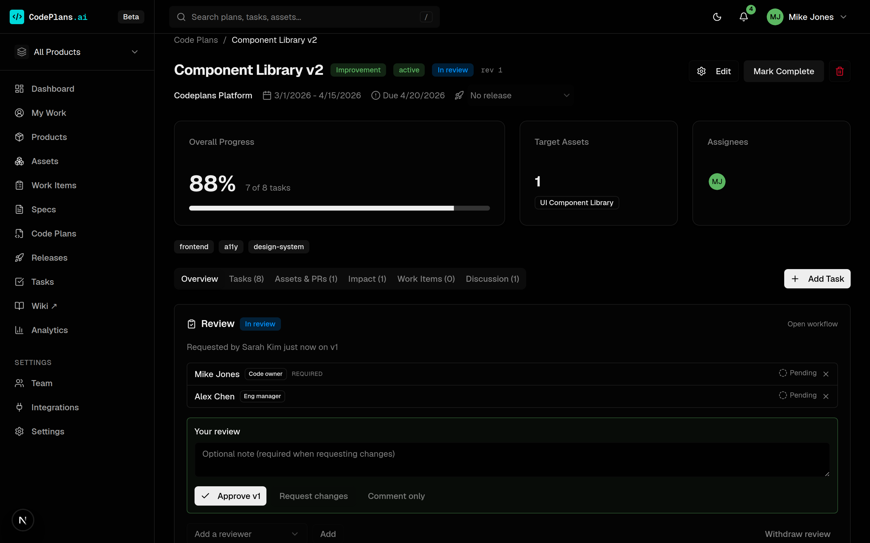Select the Impact (1) tab
The image size is (870, 543).
(367, 279)
